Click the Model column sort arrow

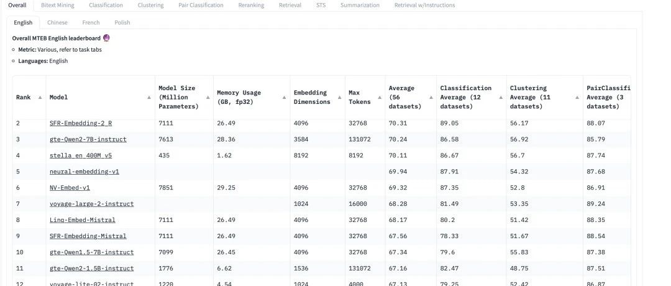pyautogui.click(x=149, y=98)
